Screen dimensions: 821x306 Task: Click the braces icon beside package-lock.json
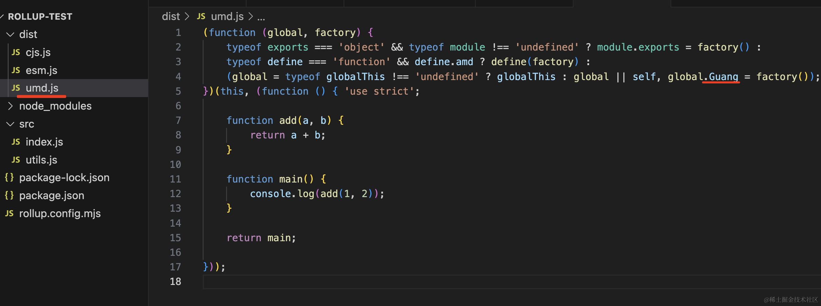click(9, 177)
